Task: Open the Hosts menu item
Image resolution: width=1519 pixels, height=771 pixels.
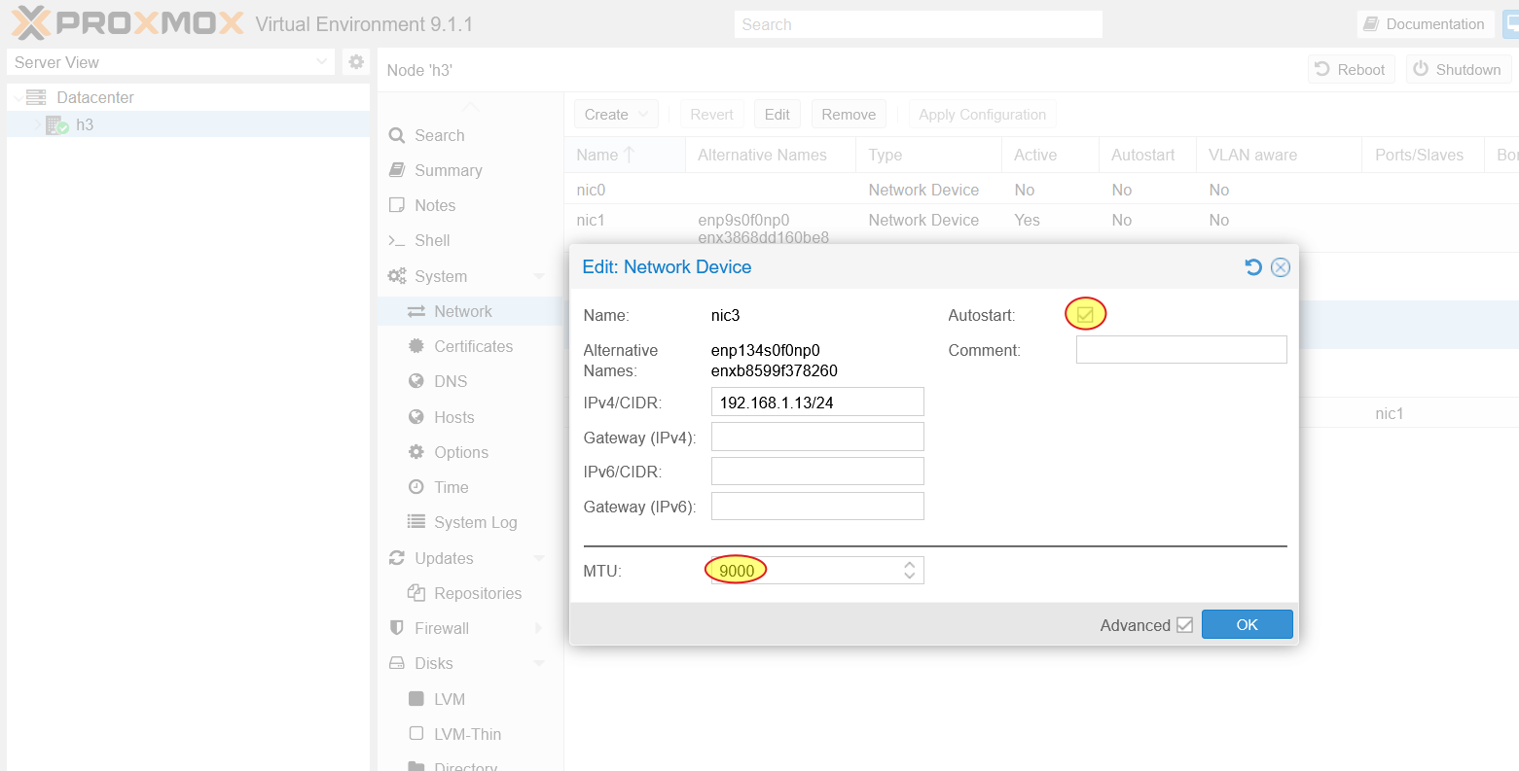Action: pyautogui.click(x=471, y=417)
